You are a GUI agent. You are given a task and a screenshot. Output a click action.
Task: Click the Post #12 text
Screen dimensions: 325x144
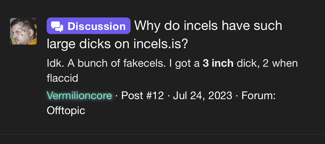[x=142, y=96]
